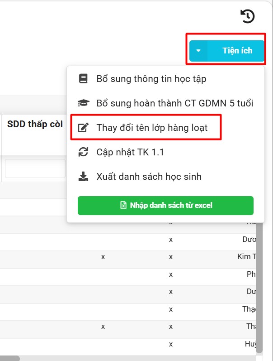273x361 pixels.
Task: Click the refresh icon beside Cập nhật TK 1.1
Action: click(x=83, y=152)
